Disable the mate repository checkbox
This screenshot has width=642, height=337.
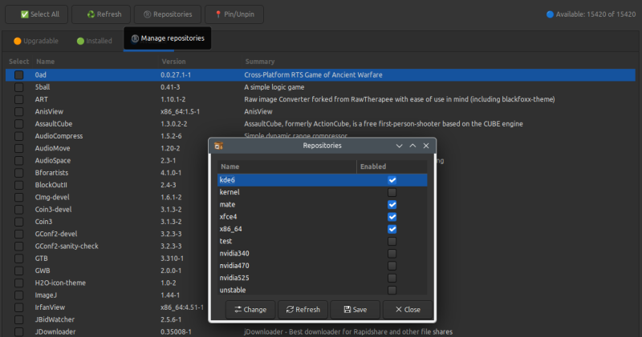[x=392, y=205]
